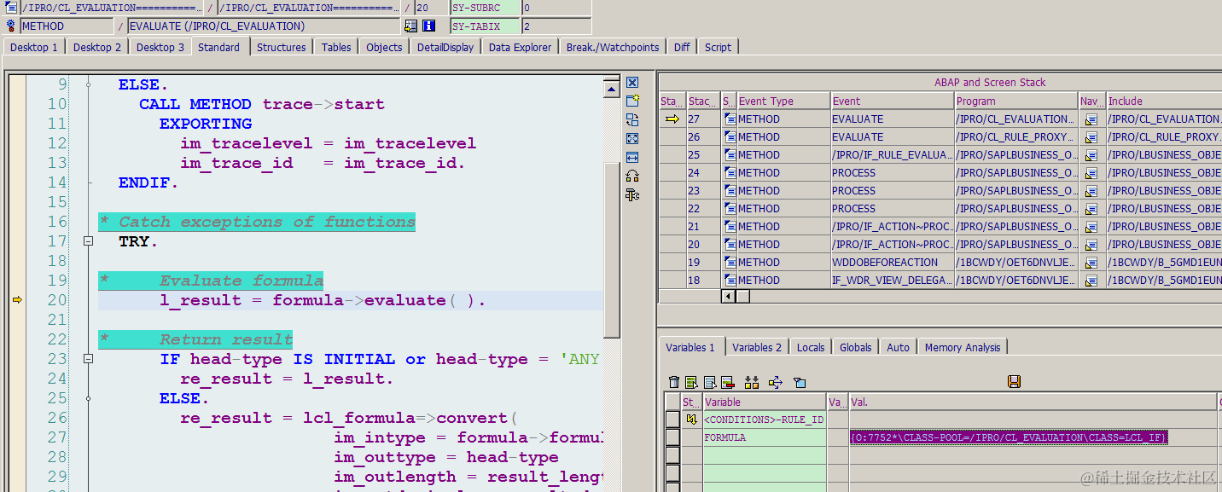The width and height of the screenshot is (1222, 492).
Task: Click the Program column header in stack
Action: tap(1016, 101)
